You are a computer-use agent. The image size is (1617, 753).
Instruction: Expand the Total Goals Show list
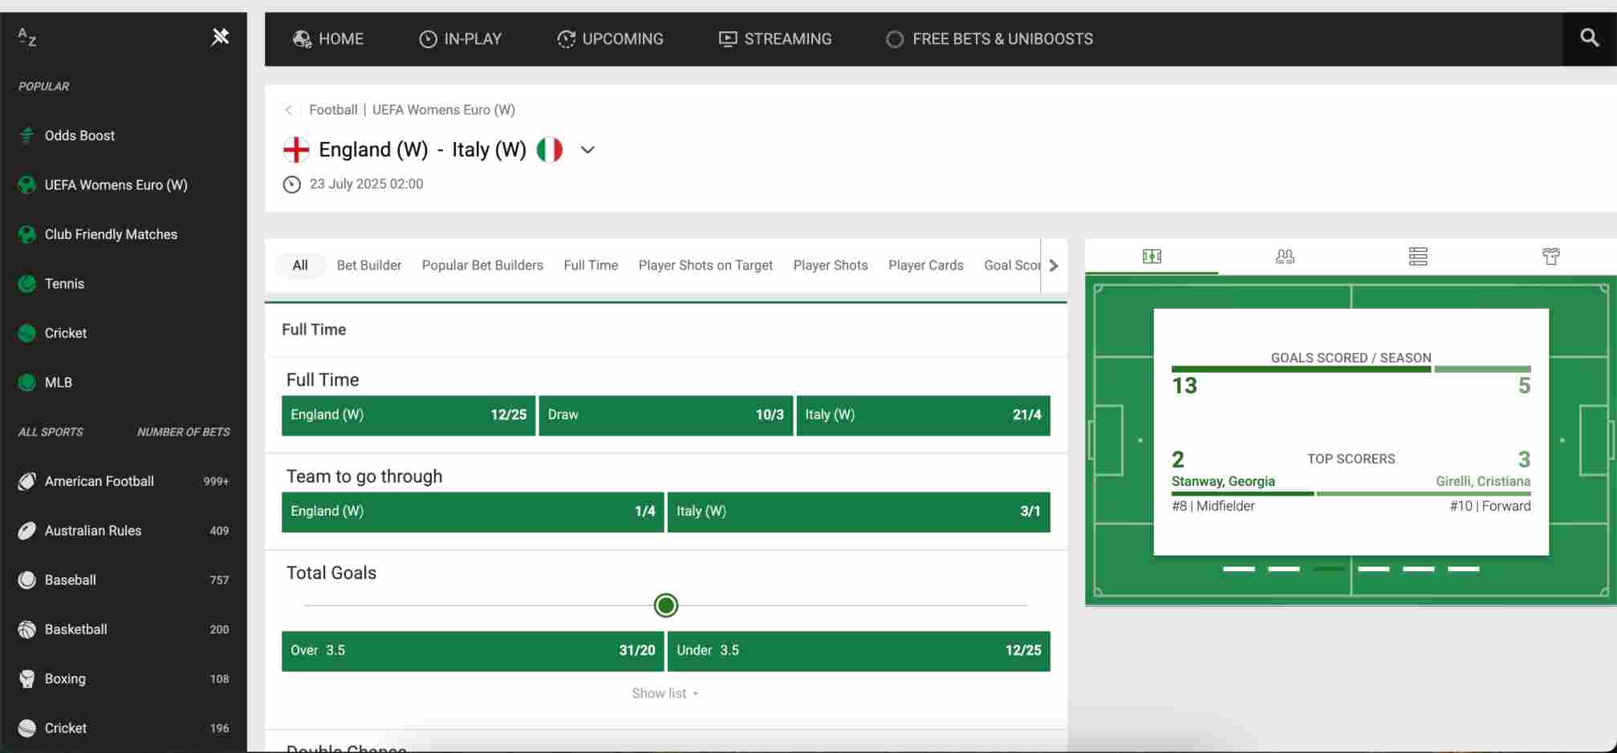665,694
